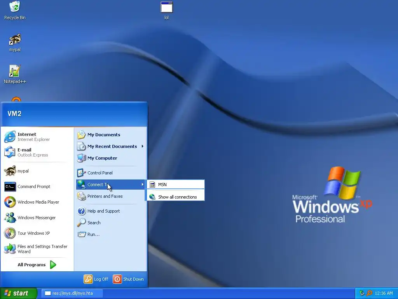
Task: Click the Search magnifier icon
Action: pos(82,223)
